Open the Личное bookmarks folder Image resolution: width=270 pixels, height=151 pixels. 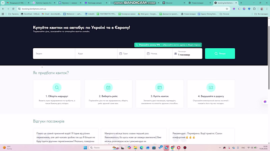click(x=224, y=14)
